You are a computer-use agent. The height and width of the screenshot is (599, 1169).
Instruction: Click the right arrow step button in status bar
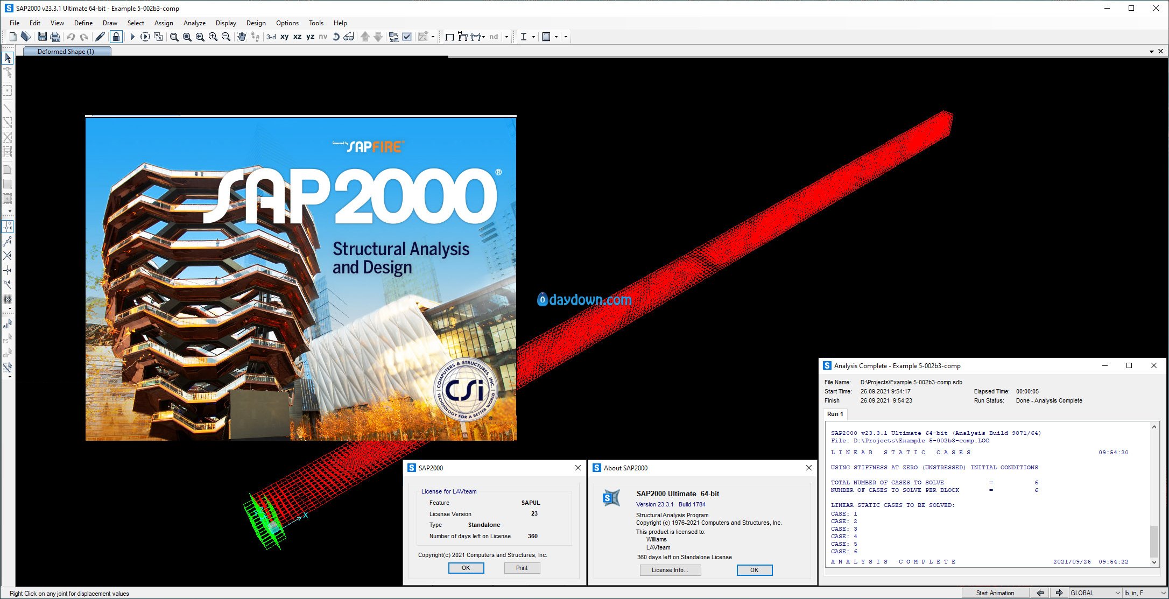pos(1059,593)
